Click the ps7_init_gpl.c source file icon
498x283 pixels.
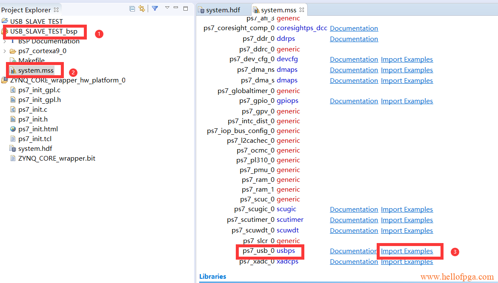click(x=13, y=90)
